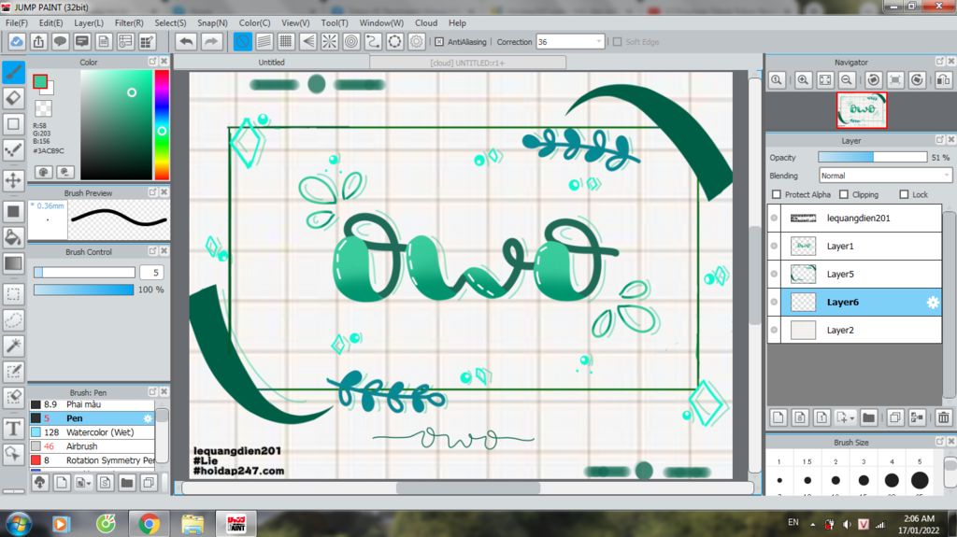Screen dimensions: 957x537
Task: Select the Rotation Symmetry Pen brush
Action: tap(93, 460)
